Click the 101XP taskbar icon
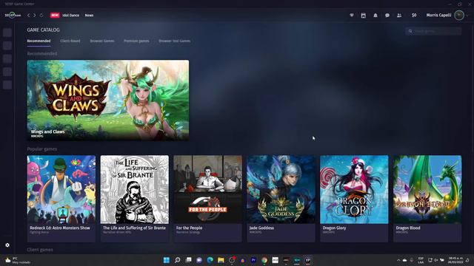This screenshot has width=474, height=266. click(x=308, y=260)
